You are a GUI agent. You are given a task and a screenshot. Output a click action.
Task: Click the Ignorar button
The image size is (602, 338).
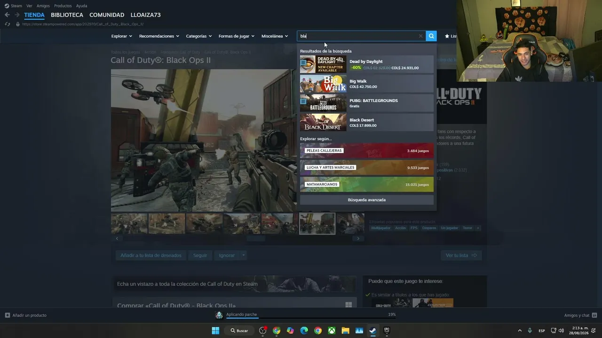227,255
